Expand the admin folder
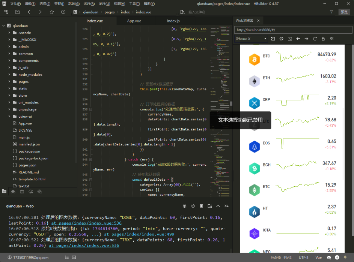 click(9, 47)
